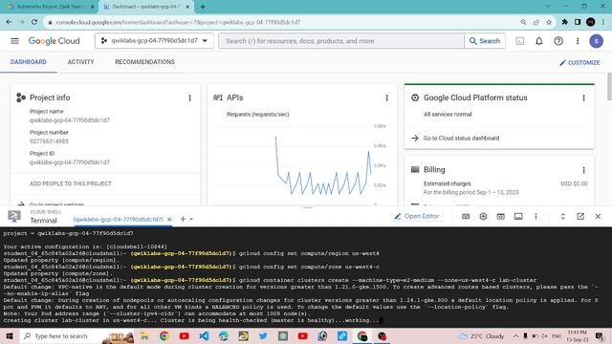
Task: Click the Customize button
Action: [579, 62]
